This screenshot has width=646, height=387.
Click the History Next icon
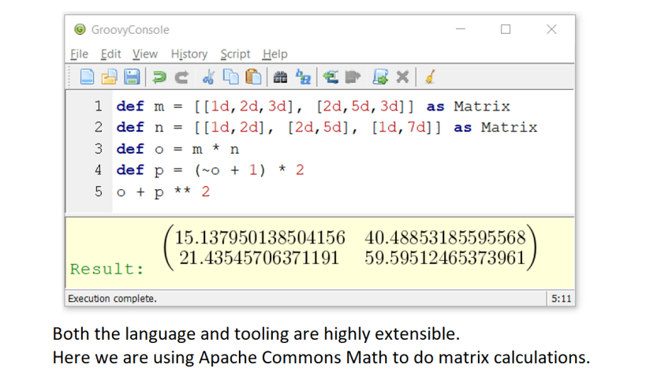tap(353, 77)
